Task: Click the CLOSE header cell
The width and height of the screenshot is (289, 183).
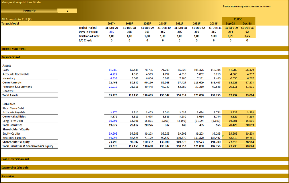Action: point(238,19)
